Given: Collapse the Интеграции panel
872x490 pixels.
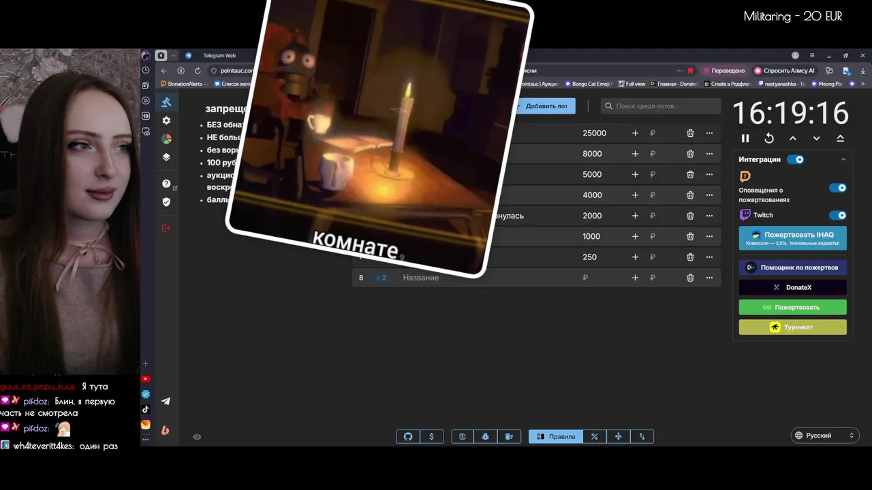Looking at the screenshot, I should click(843, 159).
